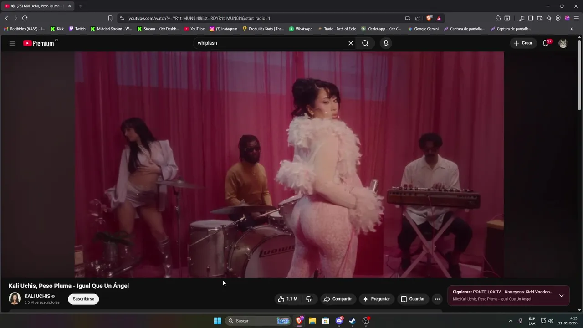This screenshot has width=583, height=328.
Task: Expand the Siguiente mix playlist panel
Action: coord(561,296)
